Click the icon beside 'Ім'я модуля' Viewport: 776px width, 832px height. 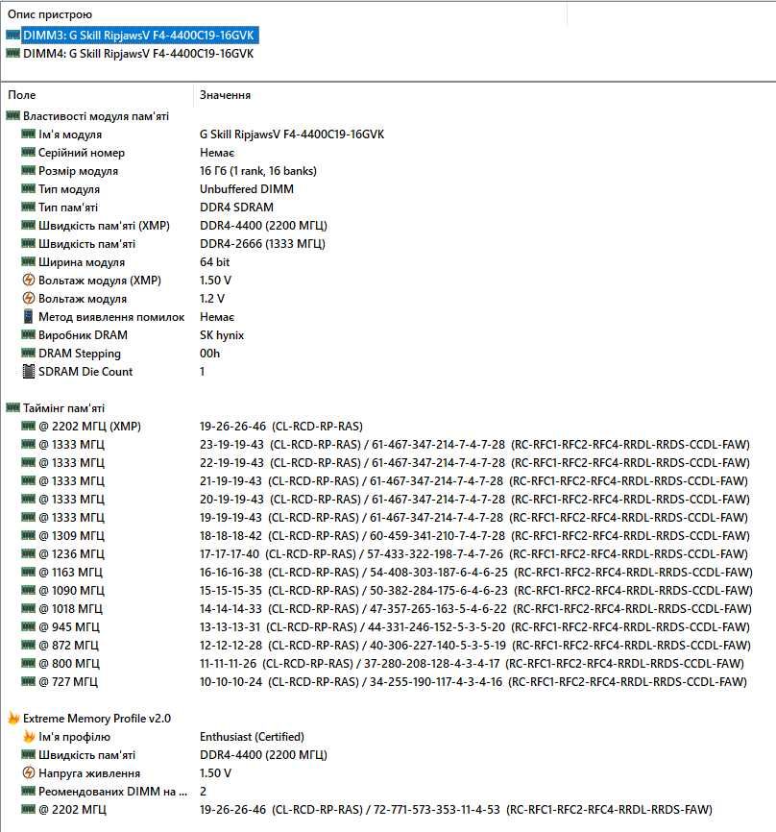pos(28,134)
